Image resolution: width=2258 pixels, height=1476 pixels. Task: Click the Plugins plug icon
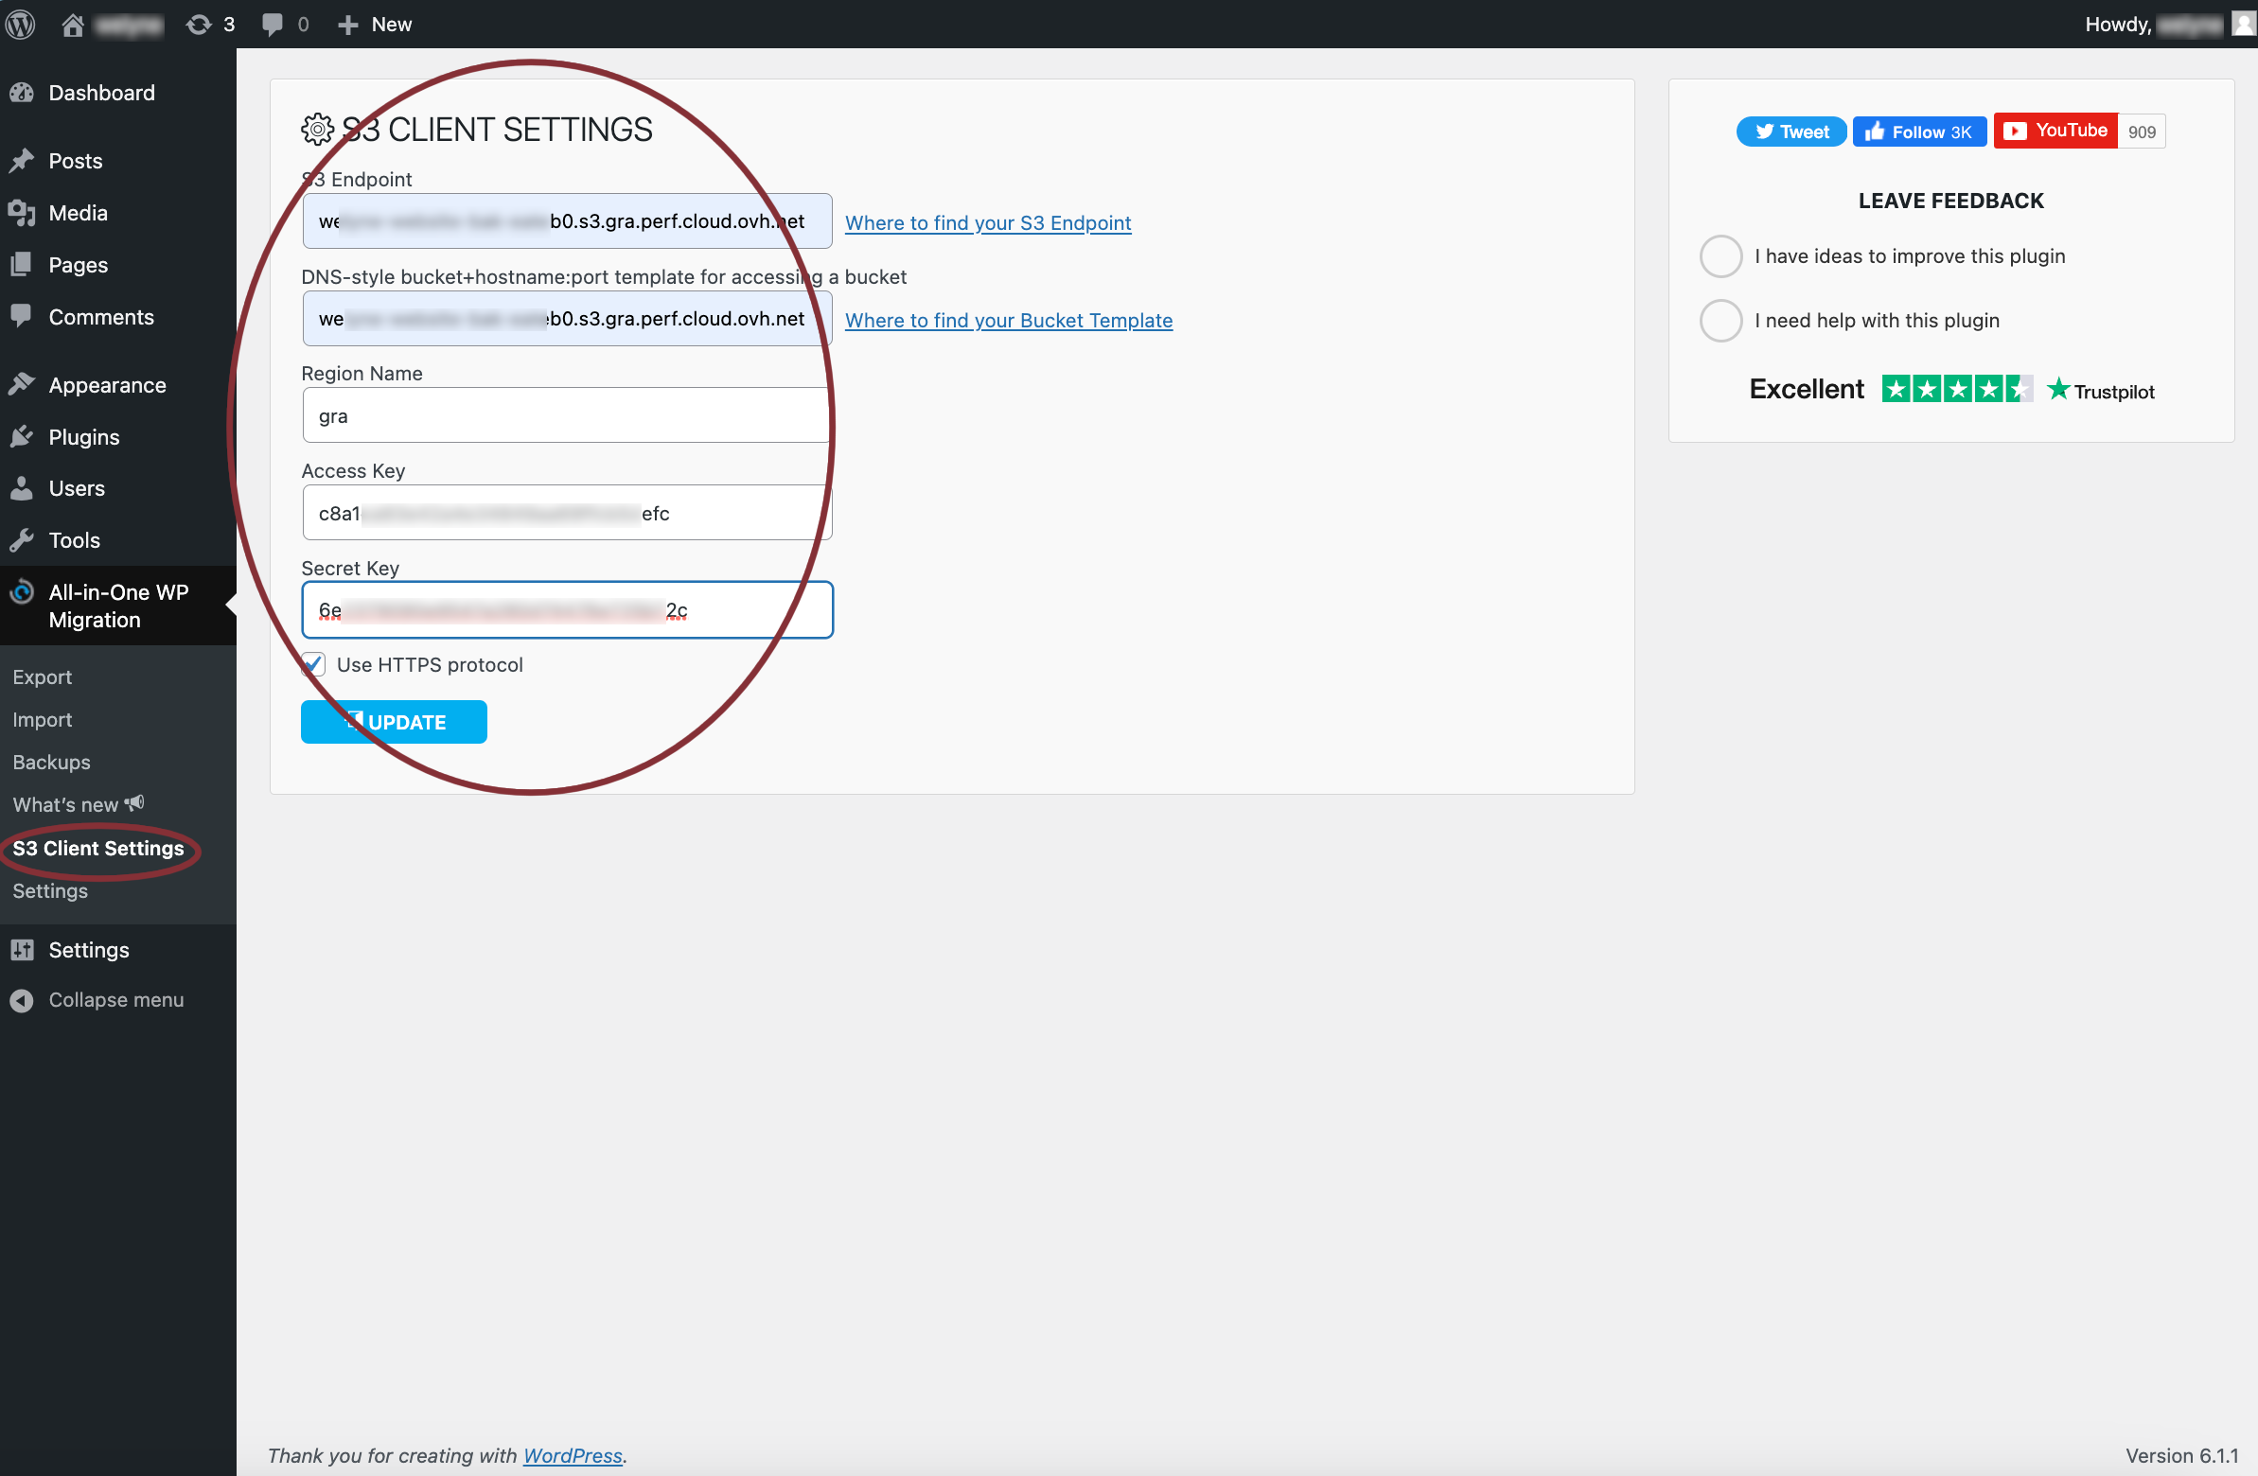tap(22, 436)
